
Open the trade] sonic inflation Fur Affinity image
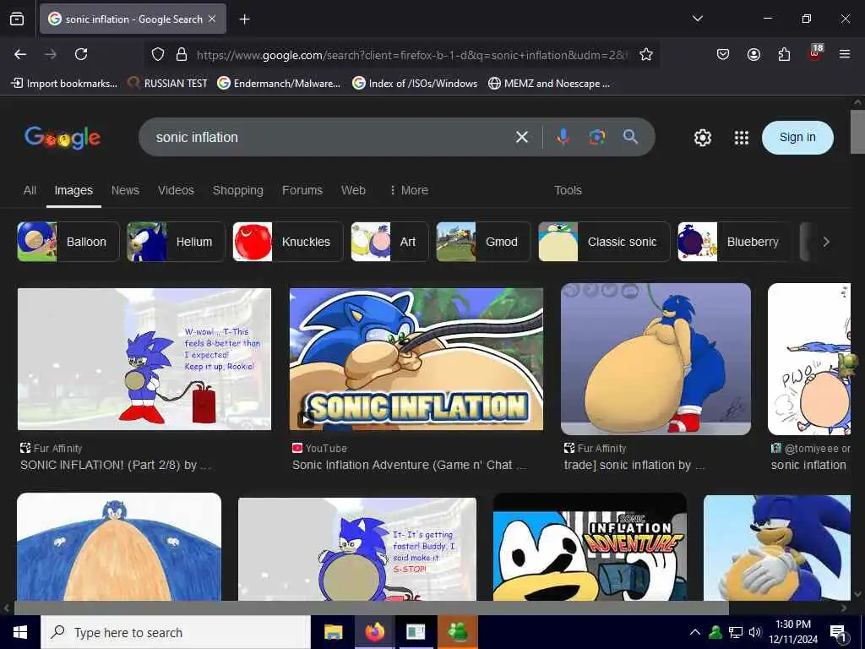656,358
